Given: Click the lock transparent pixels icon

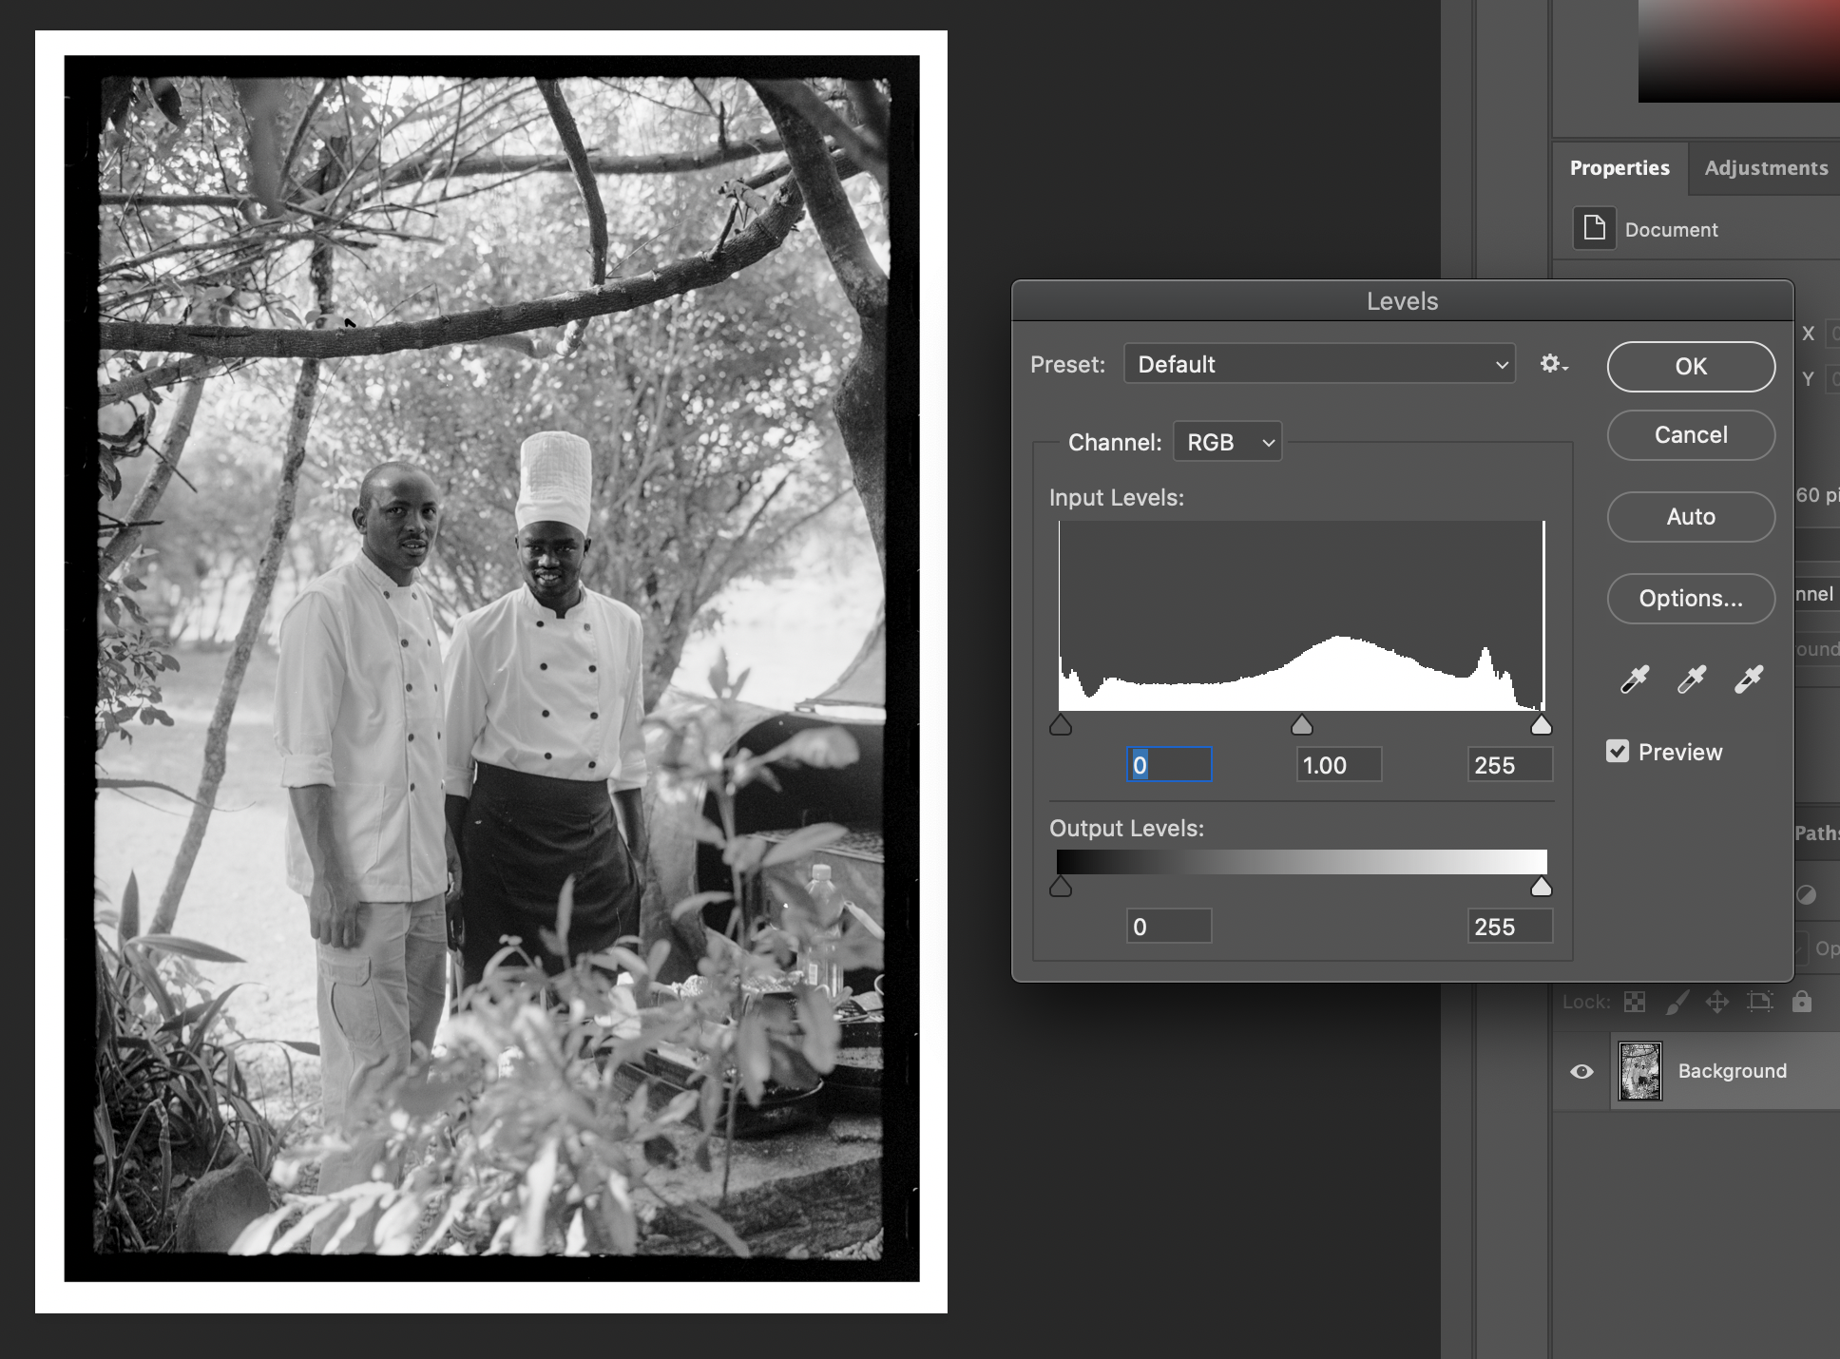Looking at the screenshot, I should point(1636,1001).
